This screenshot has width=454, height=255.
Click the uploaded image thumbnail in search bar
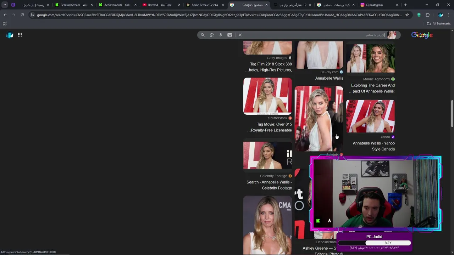coord(392,35)
